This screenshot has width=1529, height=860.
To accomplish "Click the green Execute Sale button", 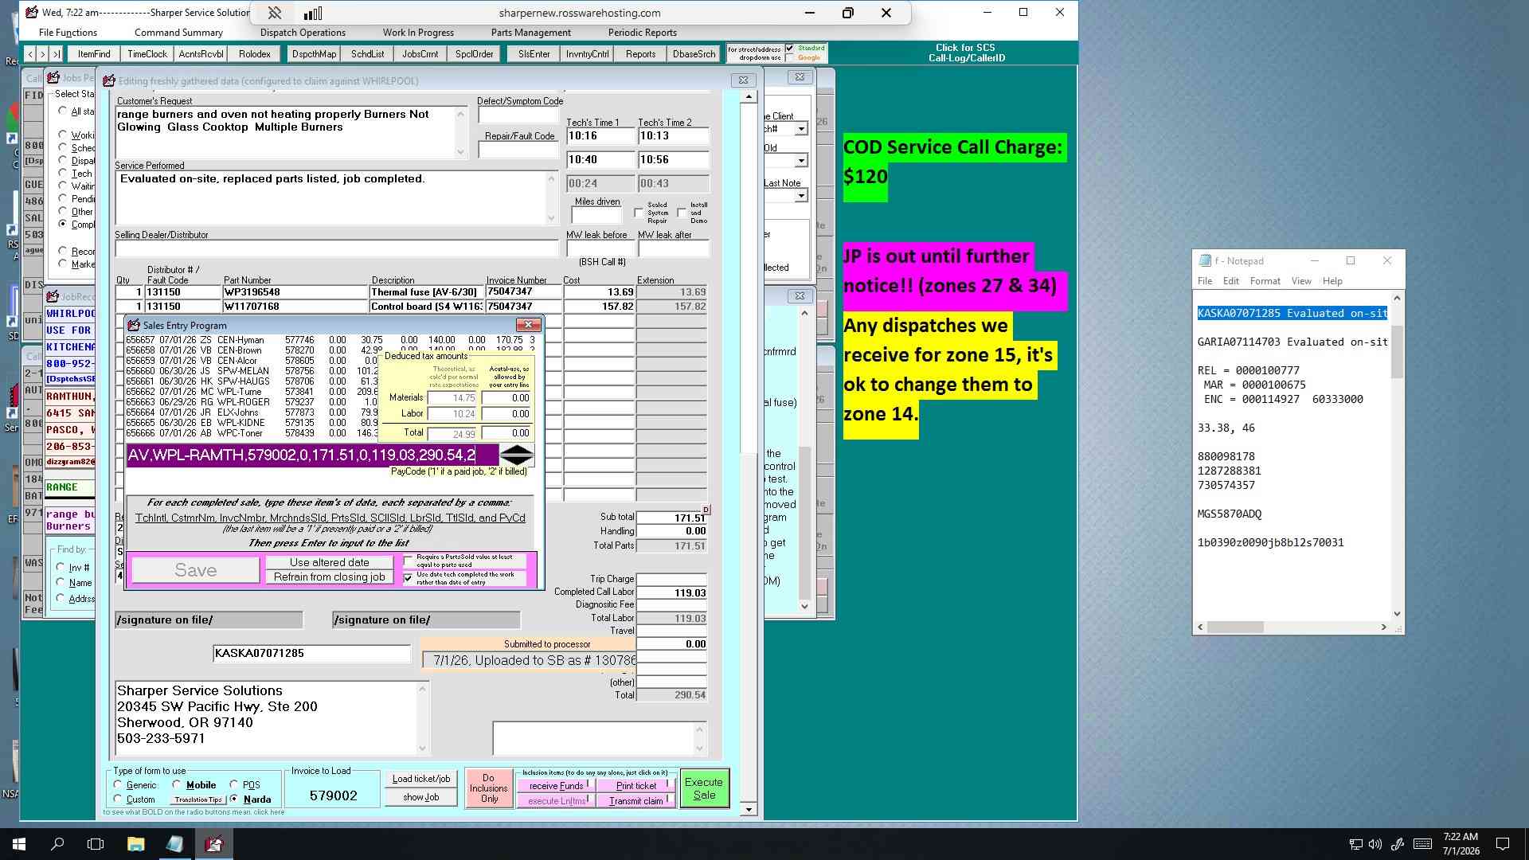I will [x=704, y=788].
